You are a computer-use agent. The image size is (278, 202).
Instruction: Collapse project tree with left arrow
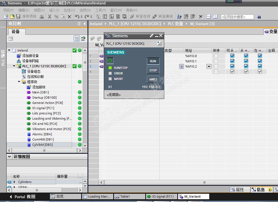coord(84,23)
